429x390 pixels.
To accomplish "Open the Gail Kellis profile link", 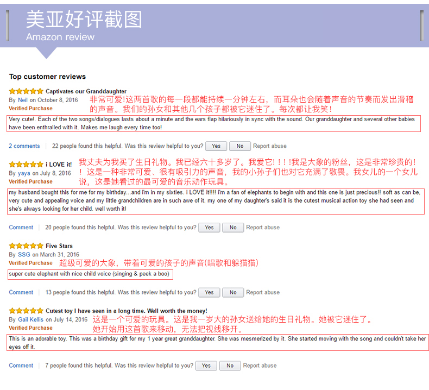I will click(x=30, y=319).
